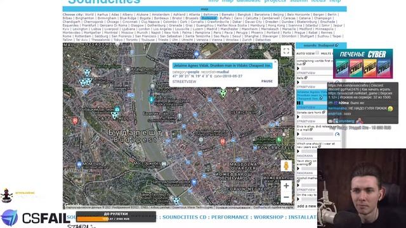
Task: Open the link icon next to sounds: Budapest header
Action: tap(337, 45)
